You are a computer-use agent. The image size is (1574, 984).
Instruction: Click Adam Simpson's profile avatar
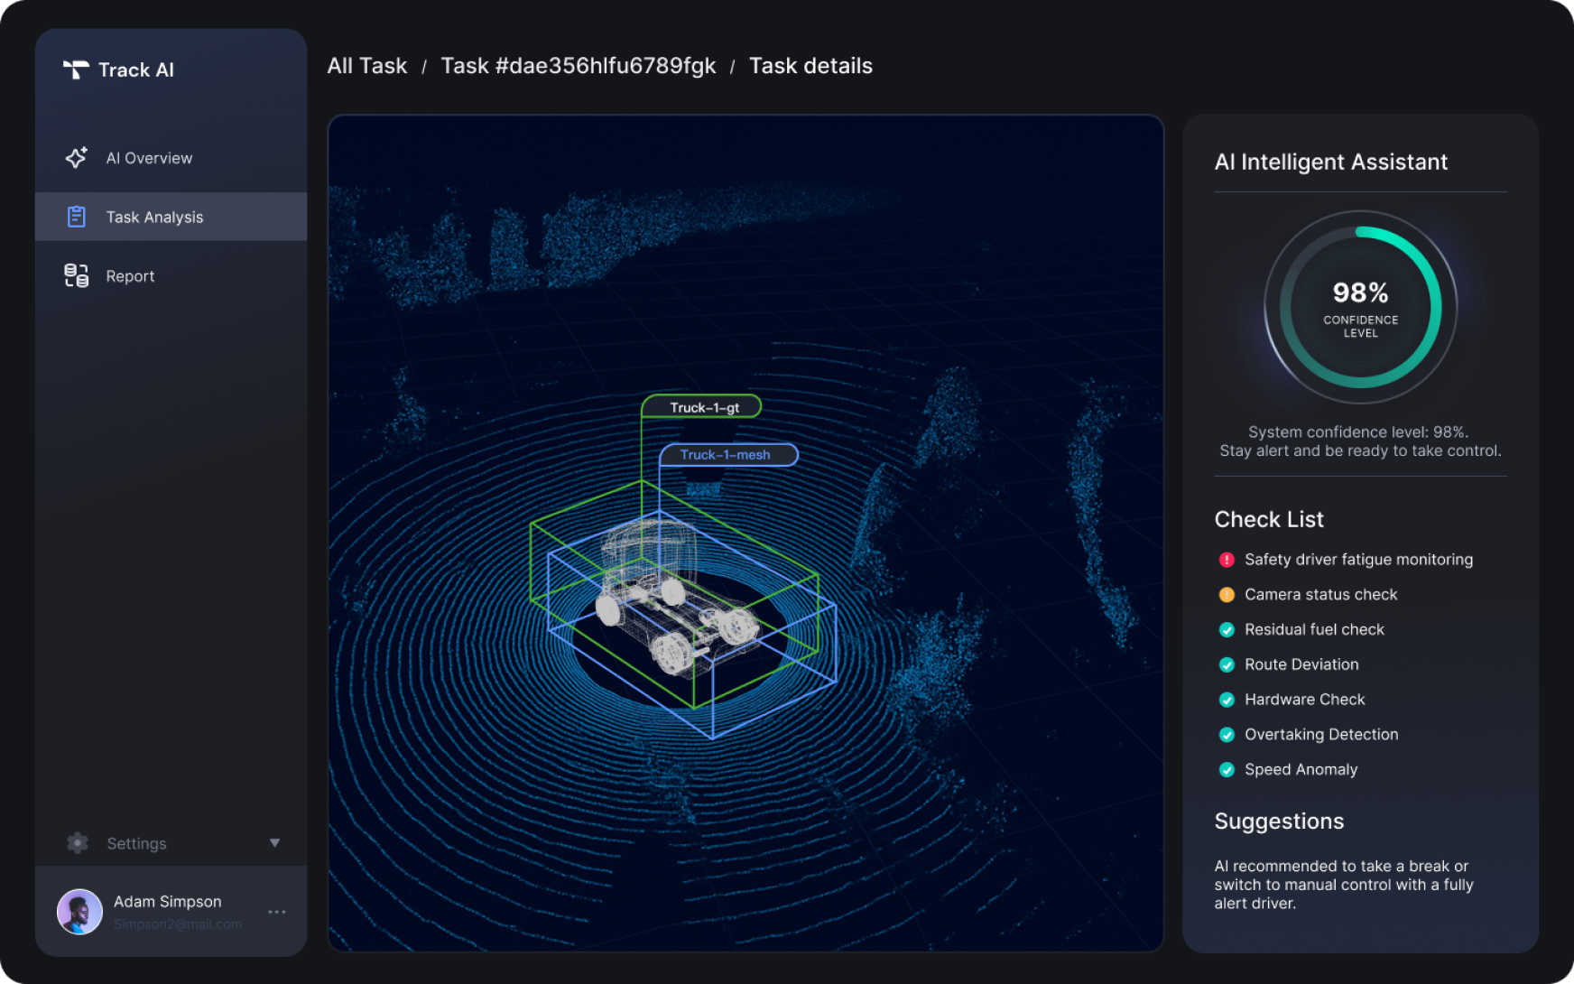pos(79,912)
